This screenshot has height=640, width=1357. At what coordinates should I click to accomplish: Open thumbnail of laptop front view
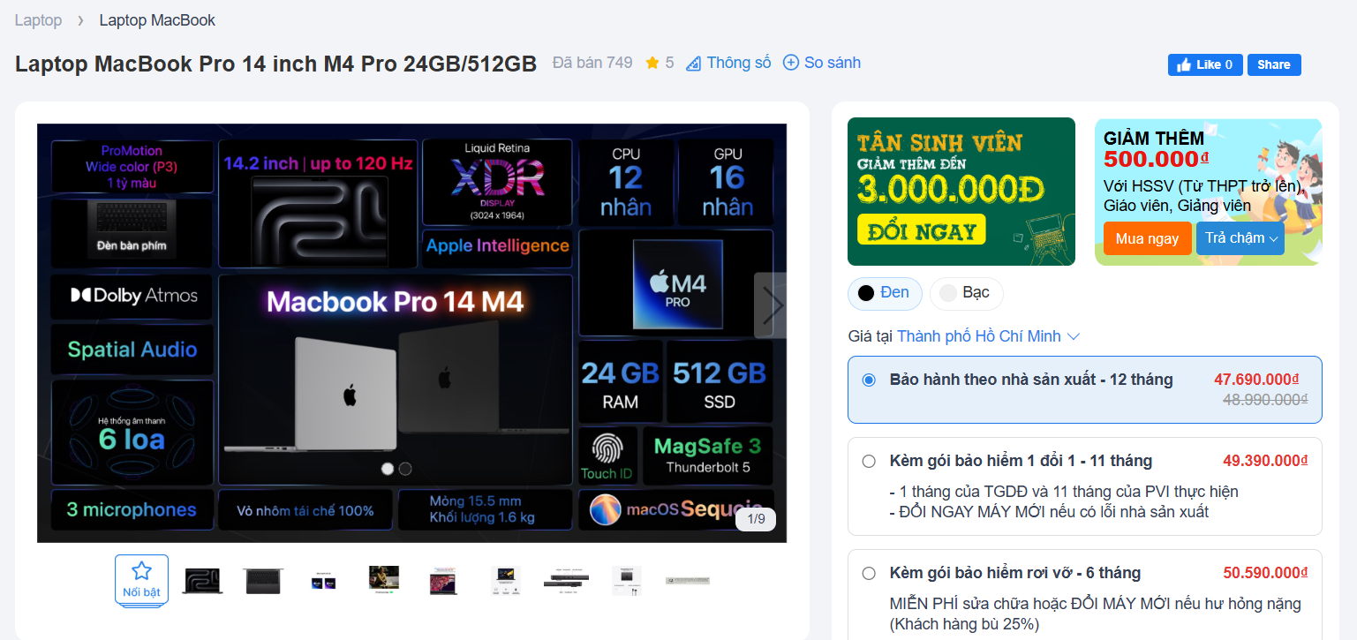coord(202,580)
